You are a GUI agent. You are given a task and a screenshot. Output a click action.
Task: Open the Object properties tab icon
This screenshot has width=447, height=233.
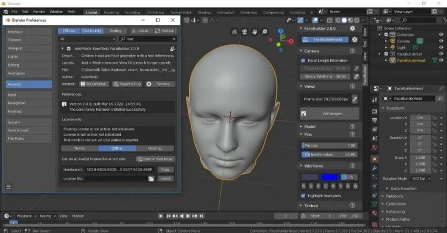(x=375, y=159)
